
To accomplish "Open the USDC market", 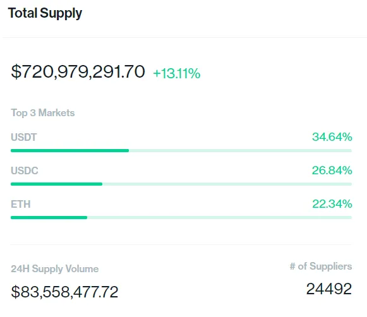I will 25,170.
